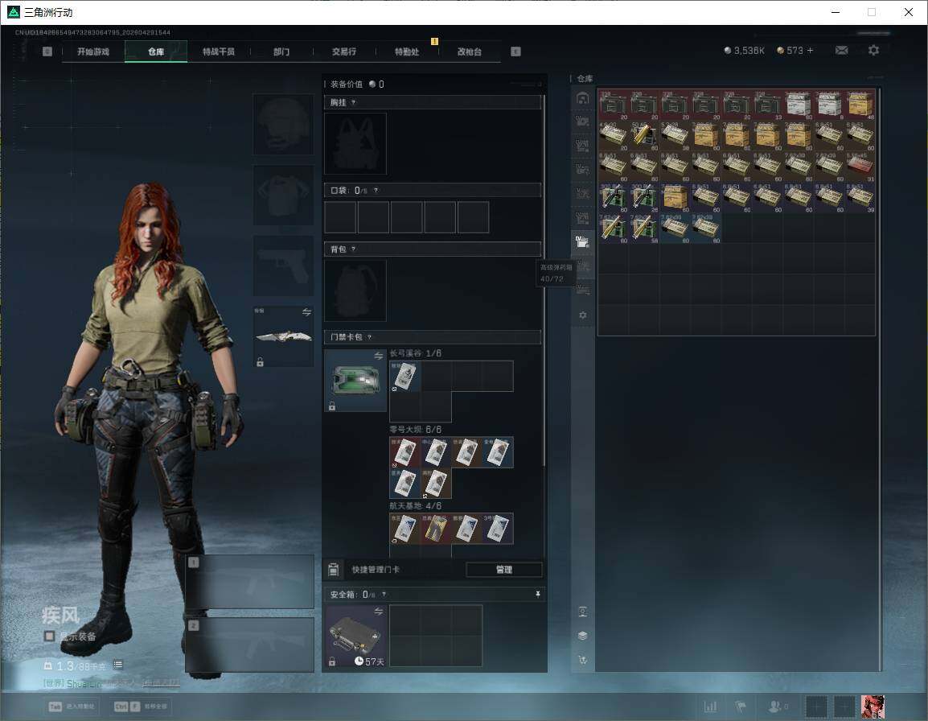
Task: Select secondary weapon slot 2
Action: (250, 645)
